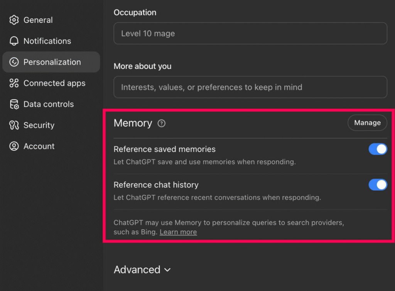Disable the Reference saved memories toggle
Viewport: 395px width, 291px height.
tap(378, 149)
